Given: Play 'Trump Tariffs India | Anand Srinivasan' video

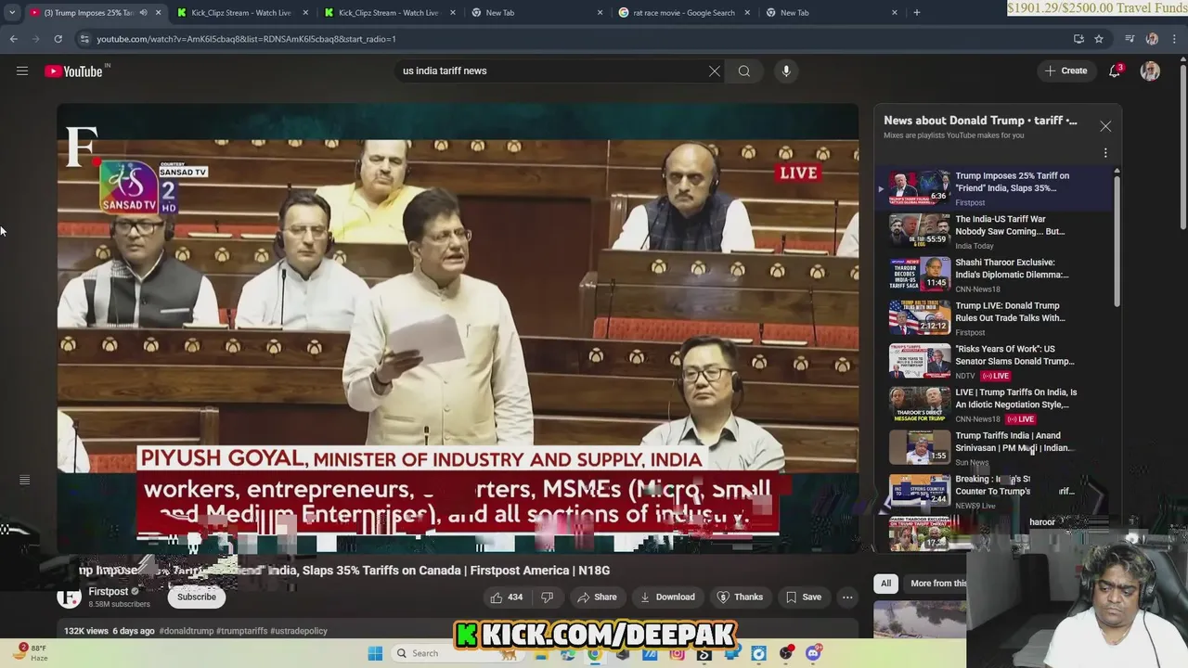Looking at the screenshot, I should (993, 447).
